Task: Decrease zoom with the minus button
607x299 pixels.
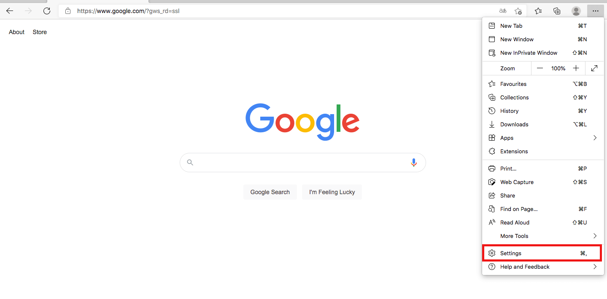Action: pyautogui.click(x=540, y=68)
